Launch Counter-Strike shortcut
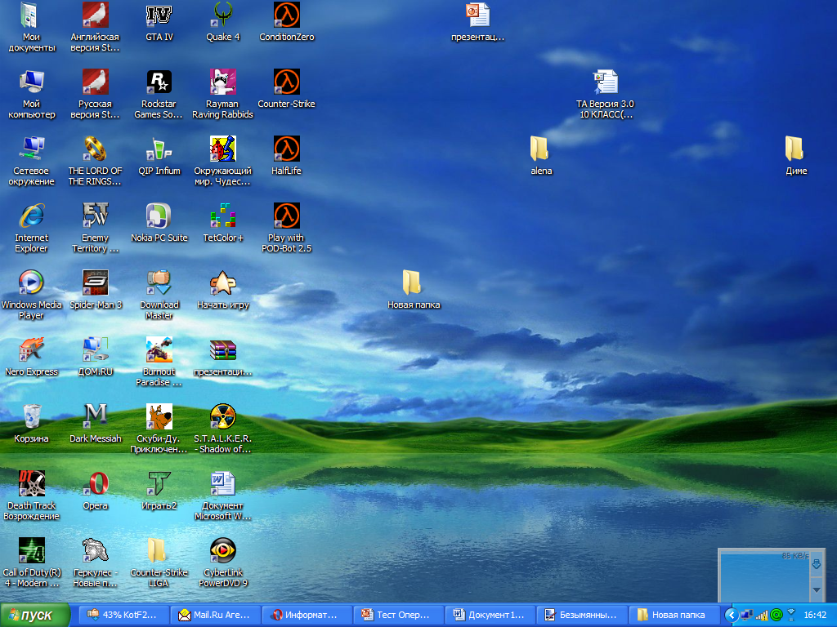This screenshot has height=627, width=837. pos(287,88)
